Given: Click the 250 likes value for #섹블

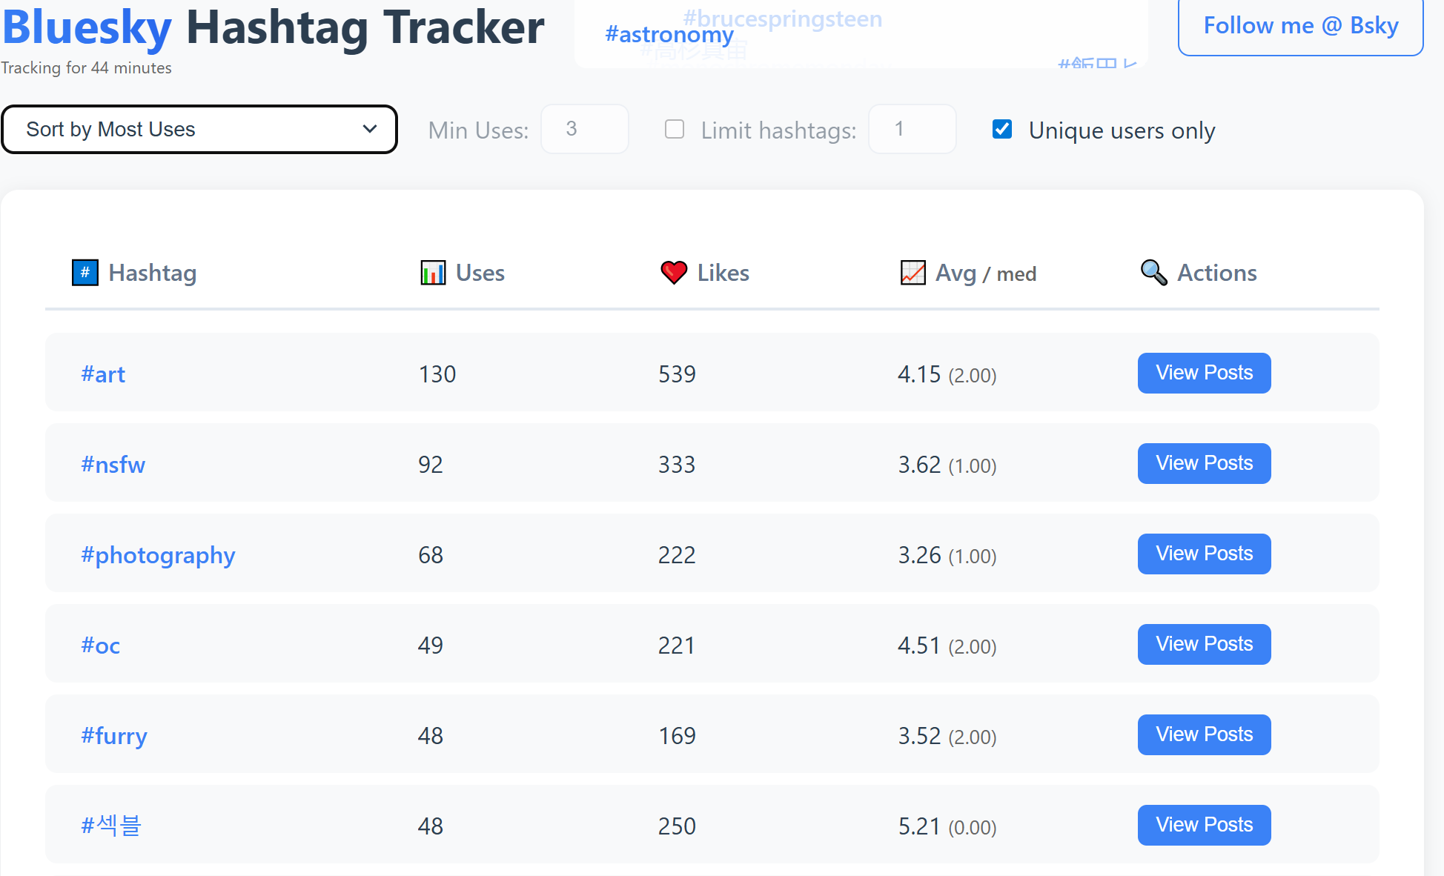Looking at the screenshot, I should pos(677,826).
